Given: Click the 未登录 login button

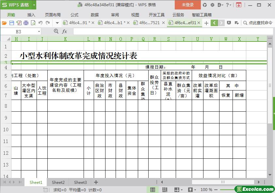Looking at the screenshot, I should coord(188,5).
